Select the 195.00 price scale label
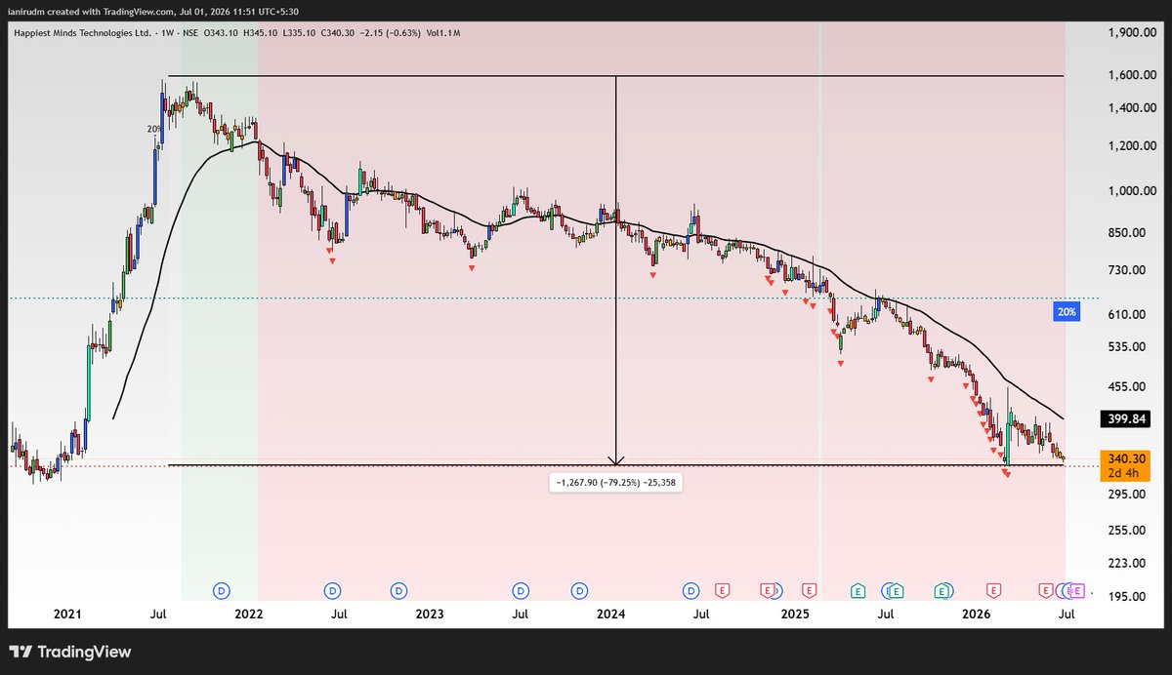 pos(1127,596)
